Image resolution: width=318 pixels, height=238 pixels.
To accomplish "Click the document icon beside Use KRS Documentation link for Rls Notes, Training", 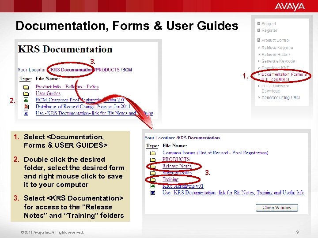I will 153,193.
